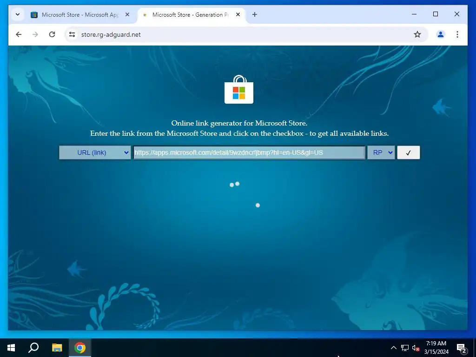Open Windows search from the taskbar
Viewport: 476px width, 357px height.
(33, 348)
